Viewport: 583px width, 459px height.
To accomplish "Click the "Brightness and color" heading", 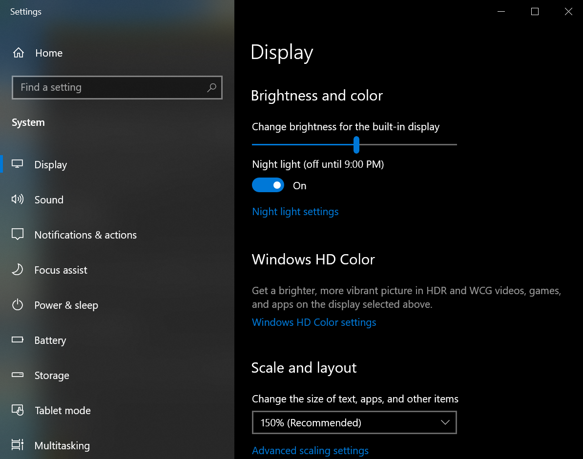I will tap(317, 96).
